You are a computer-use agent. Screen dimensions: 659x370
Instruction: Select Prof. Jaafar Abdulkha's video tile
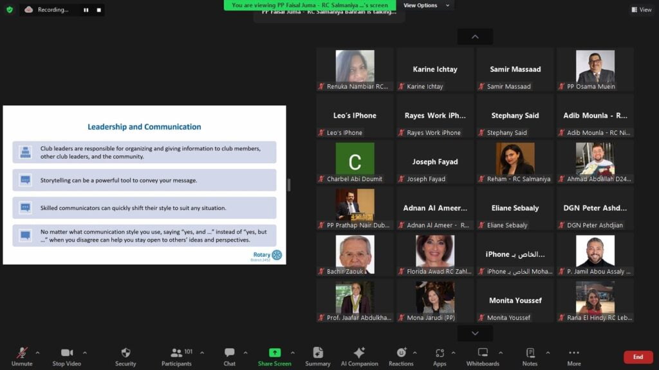tap(355, 301)
